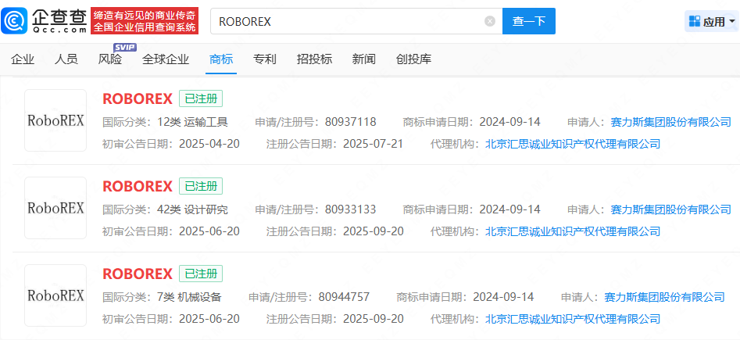The height and width of the screenshot is (340, 740).
Task: Open agency 北京汇思诚业 link in second result
Action: (x=573, y=231)
